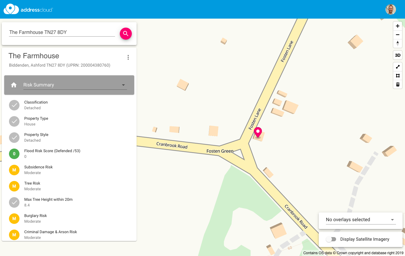Click the OS data copyright attribution
Viewport: 405px width, 256px height.
[353, 253]
